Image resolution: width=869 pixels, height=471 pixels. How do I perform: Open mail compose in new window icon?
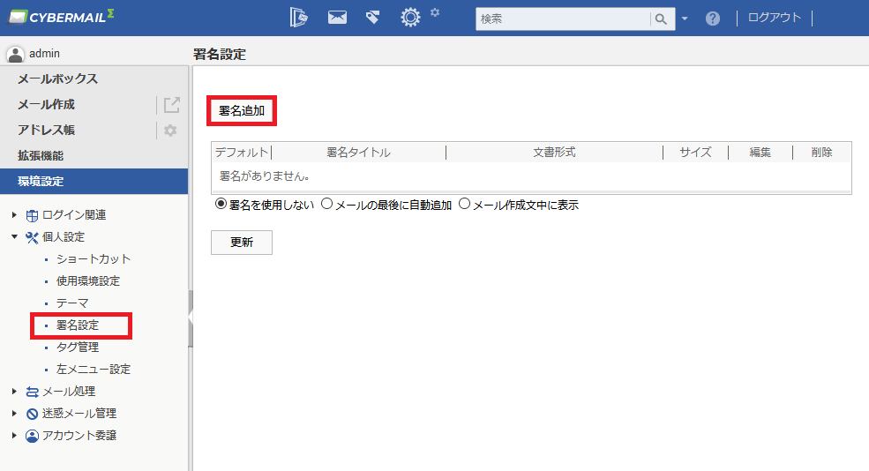point(172,104)
